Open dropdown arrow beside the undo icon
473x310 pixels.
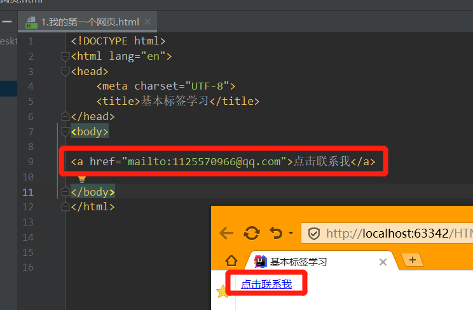pos(291,233)
